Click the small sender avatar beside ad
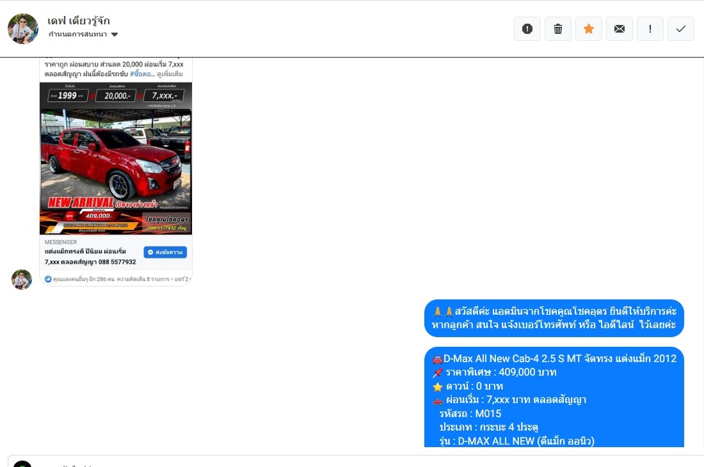 (x=22, y=280)
